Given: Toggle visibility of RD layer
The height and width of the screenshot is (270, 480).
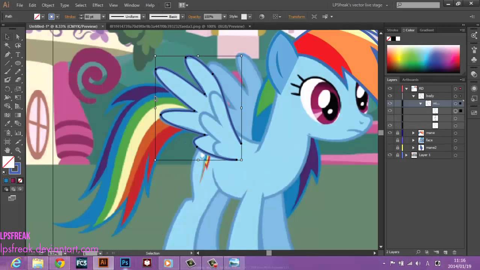Looking at the screenshot, I should click(x=390, y=88).
